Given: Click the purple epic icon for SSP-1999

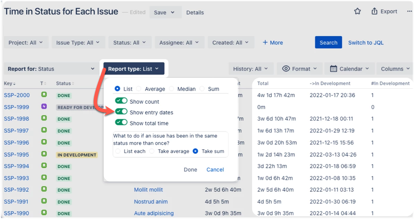Looking at the screenshot, I should click(x=44, y=107).
